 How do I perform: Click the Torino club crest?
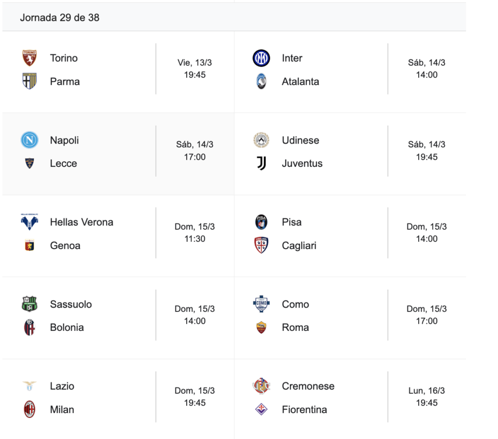coord(30,58)
